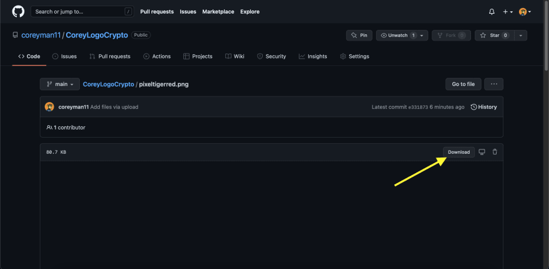549x269 pixels.
Task: Open Issues in top navigation
Action: click(x=188, y=12)
